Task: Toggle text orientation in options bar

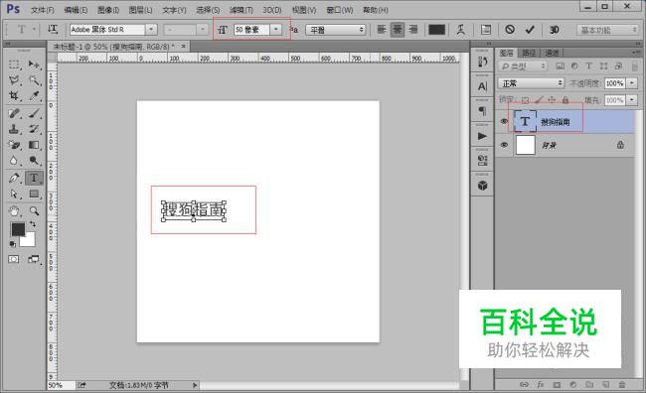Action: click(53, 29)
